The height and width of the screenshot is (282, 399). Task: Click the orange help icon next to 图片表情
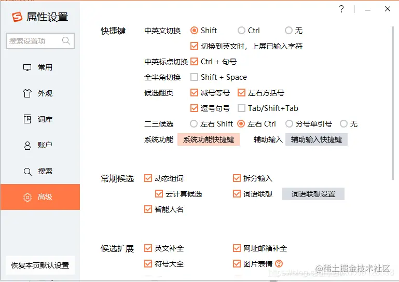coord(279,264)
